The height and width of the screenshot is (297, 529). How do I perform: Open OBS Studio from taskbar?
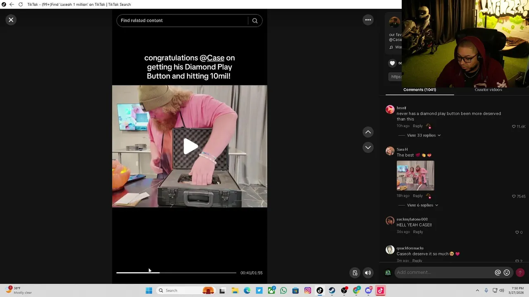(x=344, y=290)
